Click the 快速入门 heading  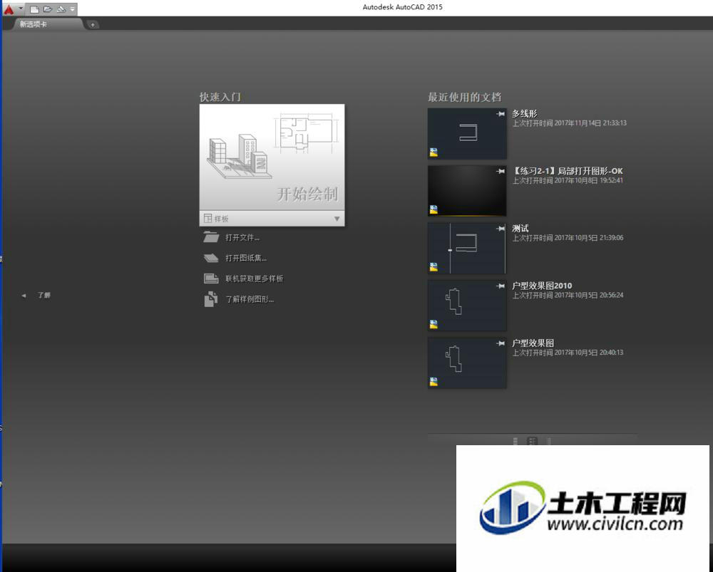click(220, 97)
